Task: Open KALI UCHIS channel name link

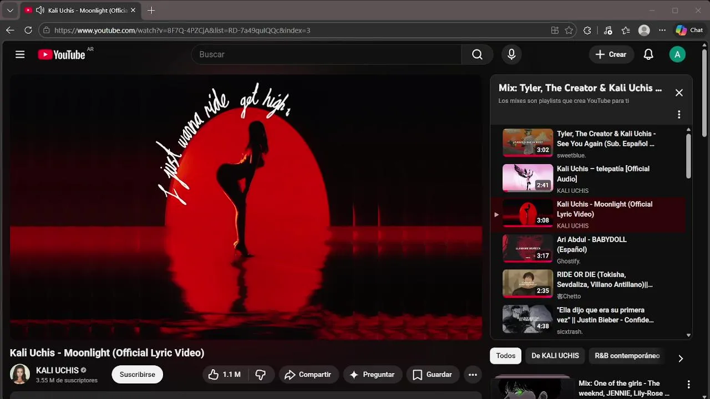Action: pos(57,370)
